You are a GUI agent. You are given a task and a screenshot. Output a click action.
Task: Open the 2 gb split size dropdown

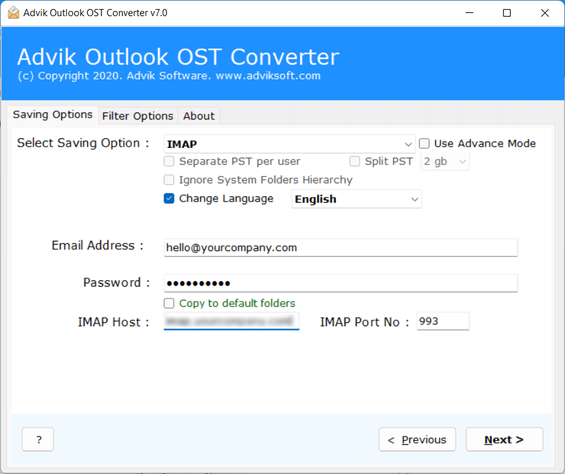(445, 161)
